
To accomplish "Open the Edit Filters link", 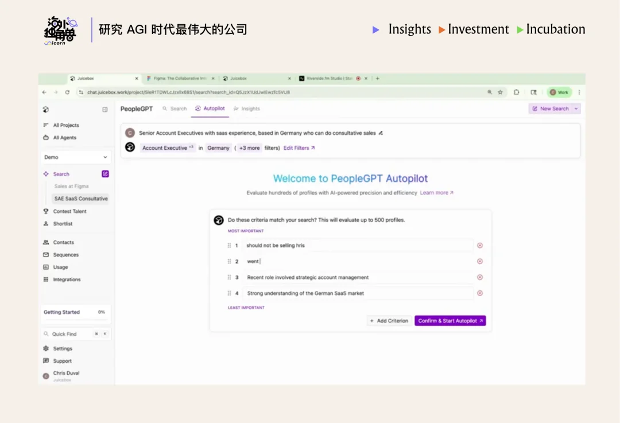I will pyautogui.click(x=297, y=147).
